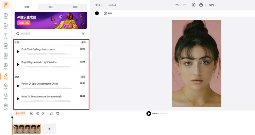255x135 pixels.
Task: Open the audio filter options icon
Action: pyautogui.click(x=83, y=34)
